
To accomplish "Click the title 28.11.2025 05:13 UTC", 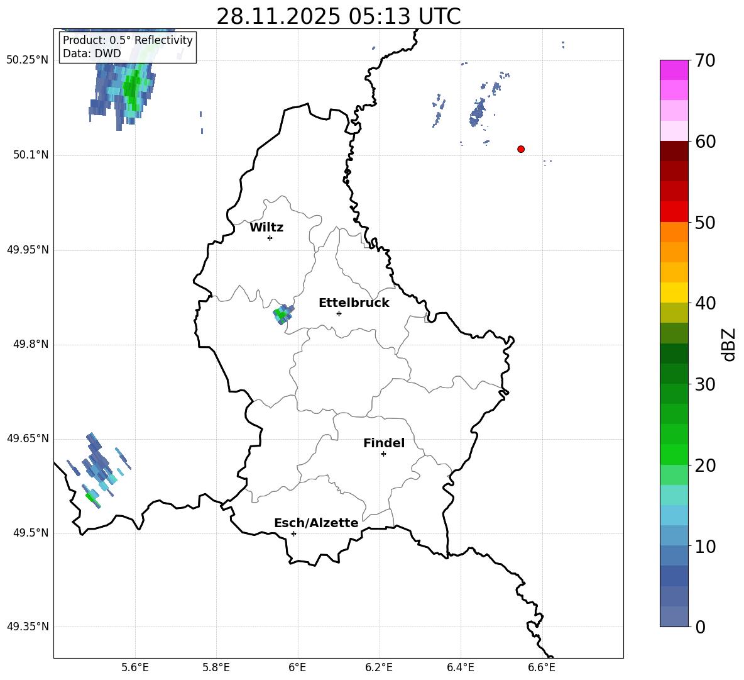I will tap(339, 16).
